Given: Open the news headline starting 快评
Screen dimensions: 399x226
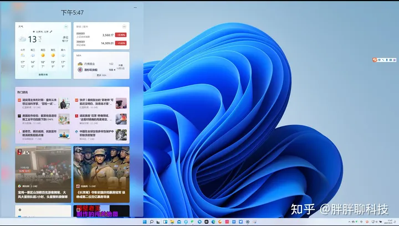Looking at the screenshot, I should [96, 102].
